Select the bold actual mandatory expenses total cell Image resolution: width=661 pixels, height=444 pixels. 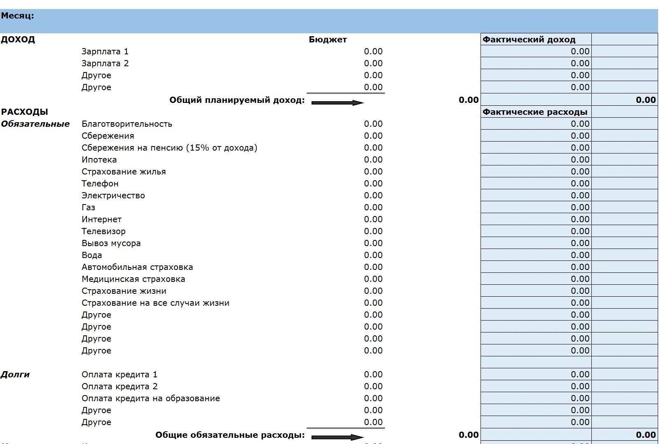(625, 435)
